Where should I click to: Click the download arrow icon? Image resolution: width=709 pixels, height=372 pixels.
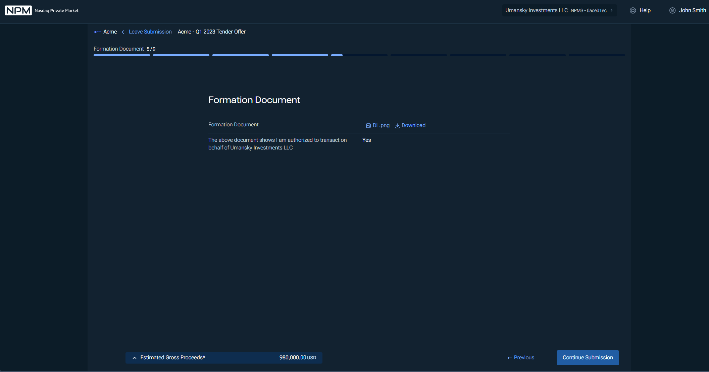[x=397, y=126]
